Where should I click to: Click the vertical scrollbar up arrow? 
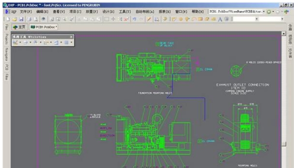click(284, 34)
